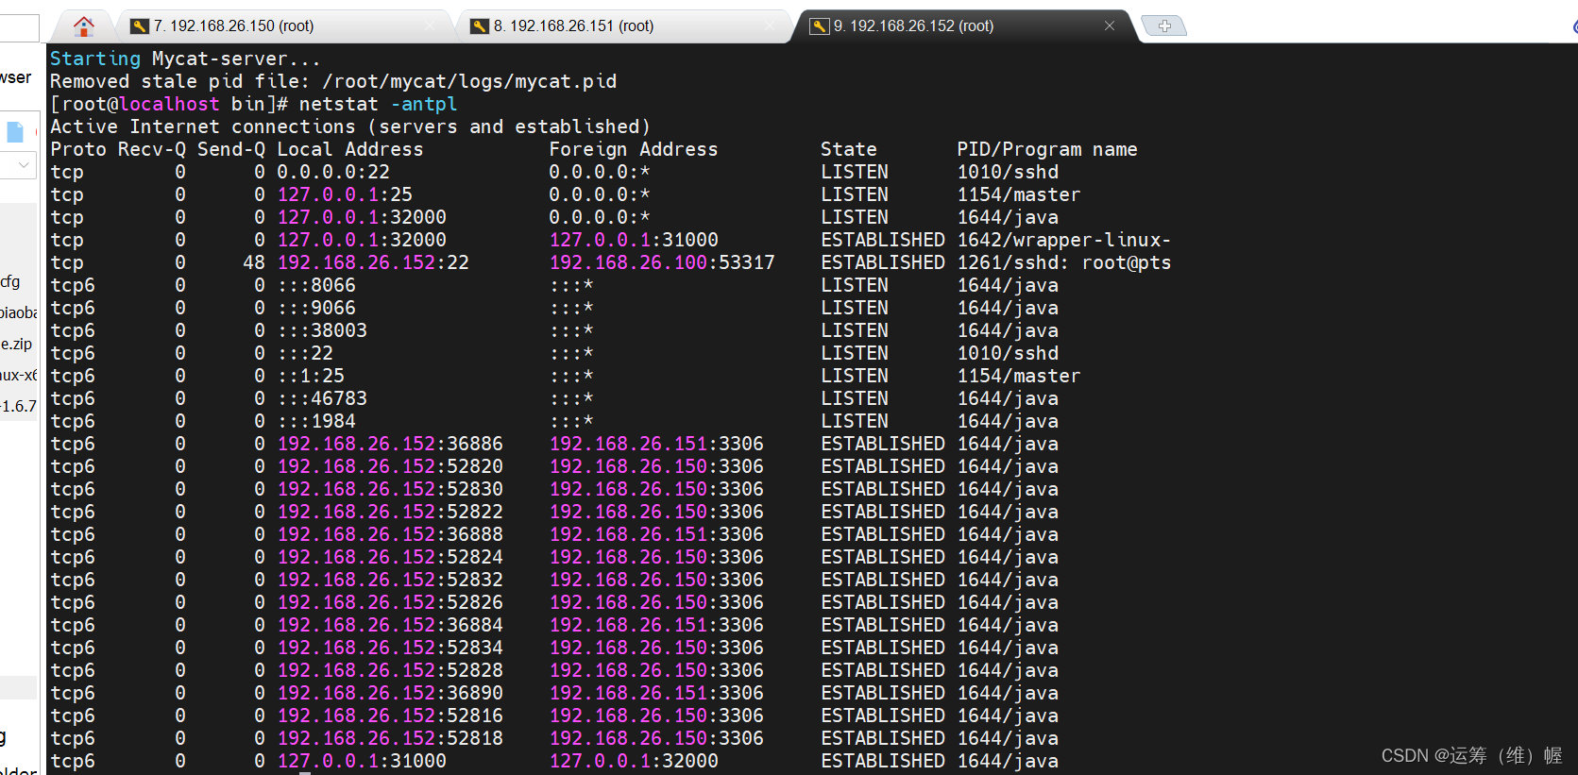
Task: Click the blue file icon in left sidebar
Action: point(15,131)
